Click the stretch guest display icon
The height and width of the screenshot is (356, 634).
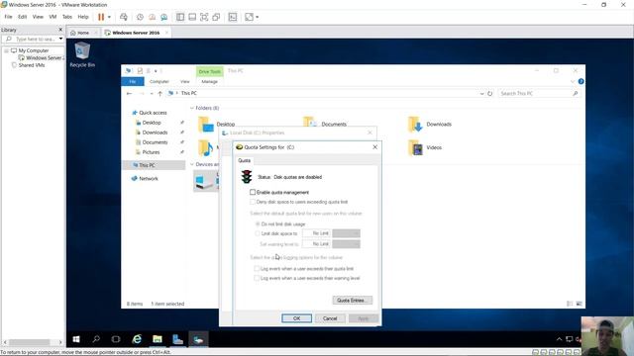(x=249, y=17)
